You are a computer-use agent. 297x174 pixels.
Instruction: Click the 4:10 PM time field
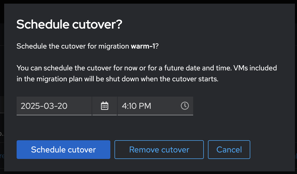(148, 106)
